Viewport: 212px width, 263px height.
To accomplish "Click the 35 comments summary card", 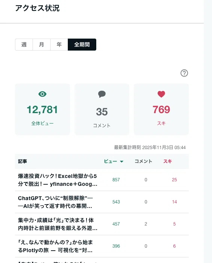I will pyautogui.click(x=102, y=109).
